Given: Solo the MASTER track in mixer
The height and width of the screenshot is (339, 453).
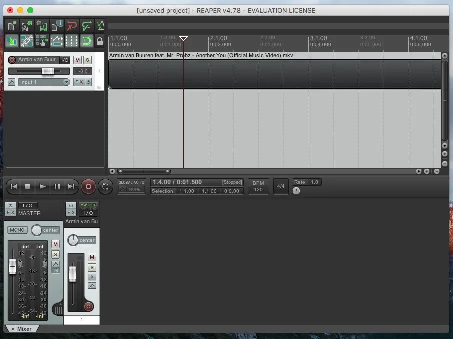Looking at the screenshot, I should pos(56,255).
